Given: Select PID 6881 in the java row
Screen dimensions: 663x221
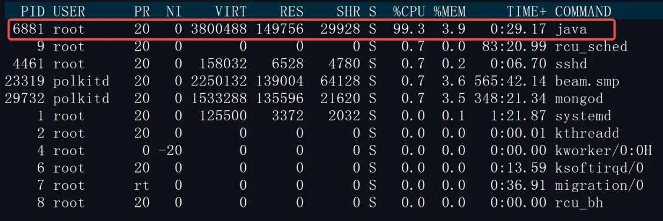Looking at the screenshot, I should click(x=28, y=29).
